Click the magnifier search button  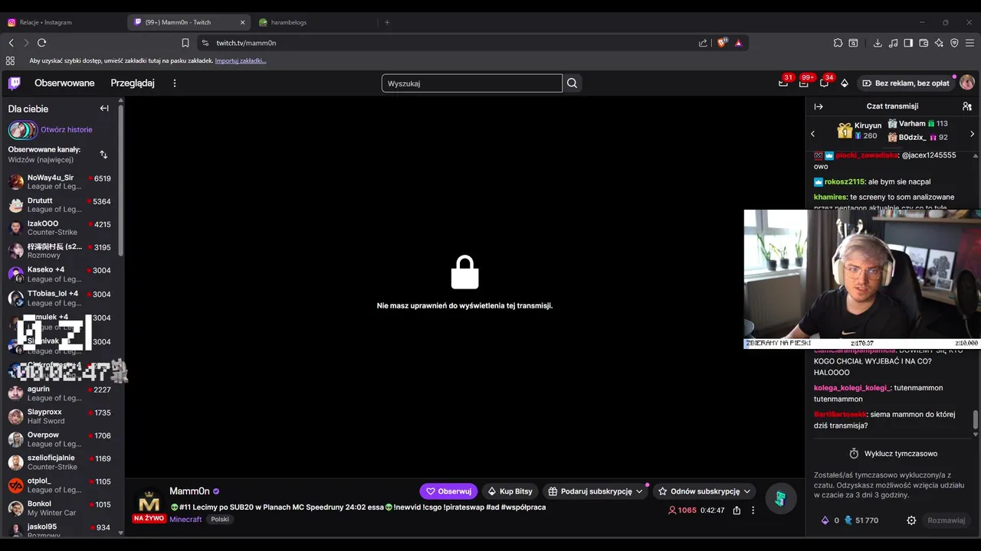[573, 83]
